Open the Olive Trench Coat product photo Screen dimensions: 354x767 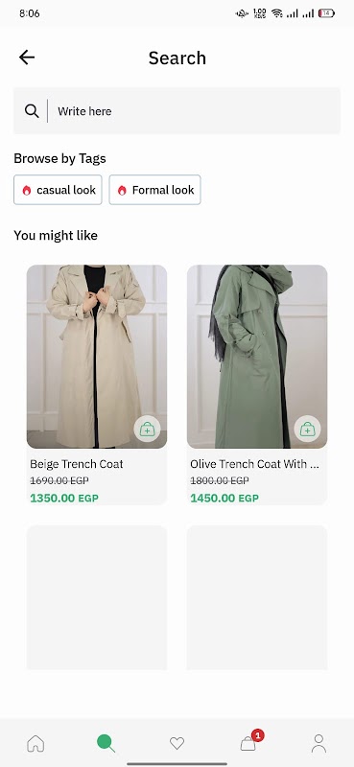(x=257, y=357)
